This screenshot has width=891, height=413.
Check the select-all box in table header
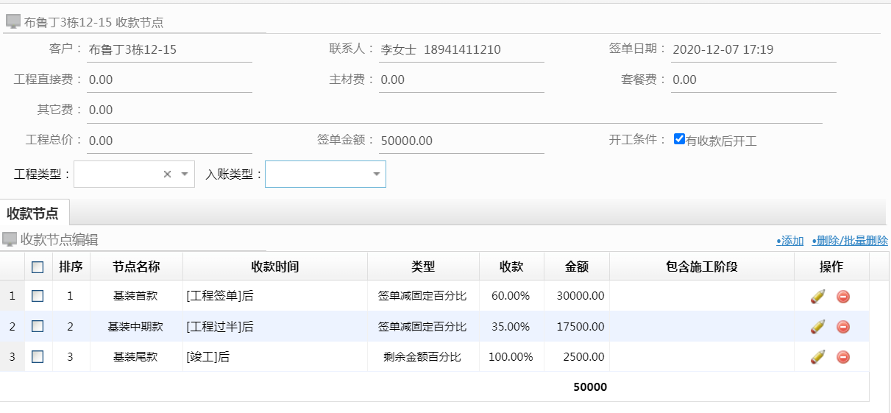pos(38,266)
